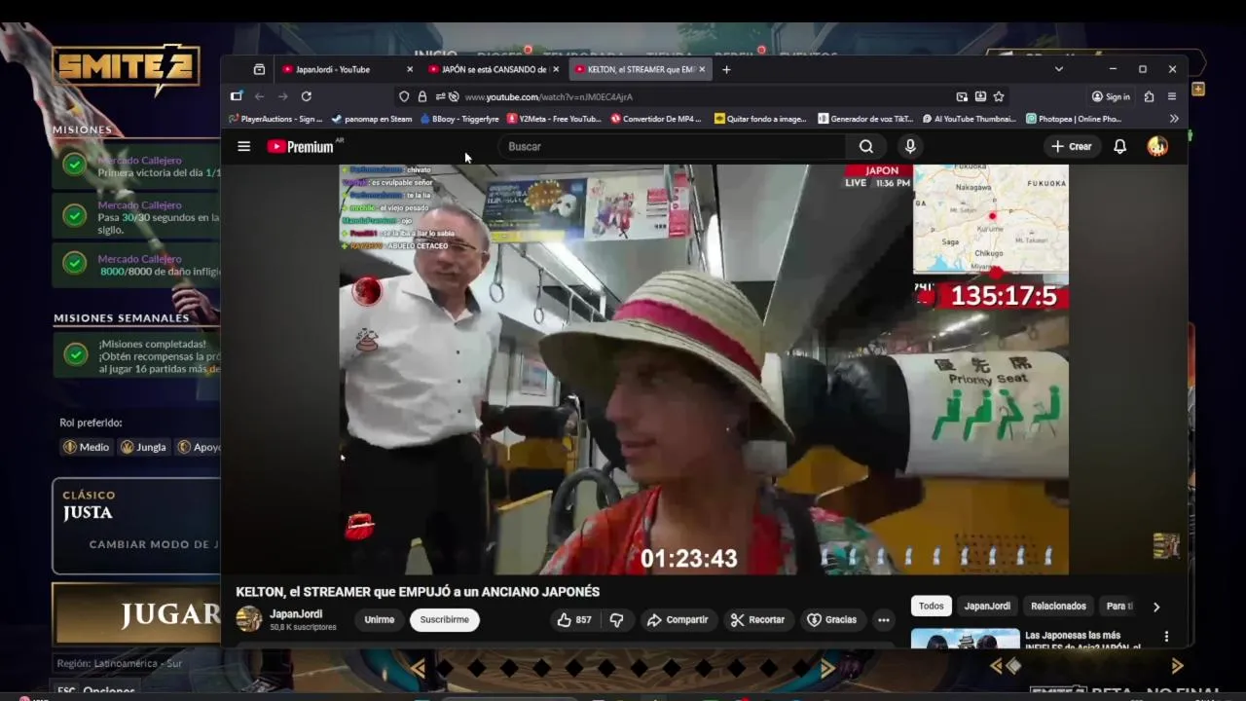Bookmark this page with the star icon
Screen dimensions: 1246x701
point(999,96)
